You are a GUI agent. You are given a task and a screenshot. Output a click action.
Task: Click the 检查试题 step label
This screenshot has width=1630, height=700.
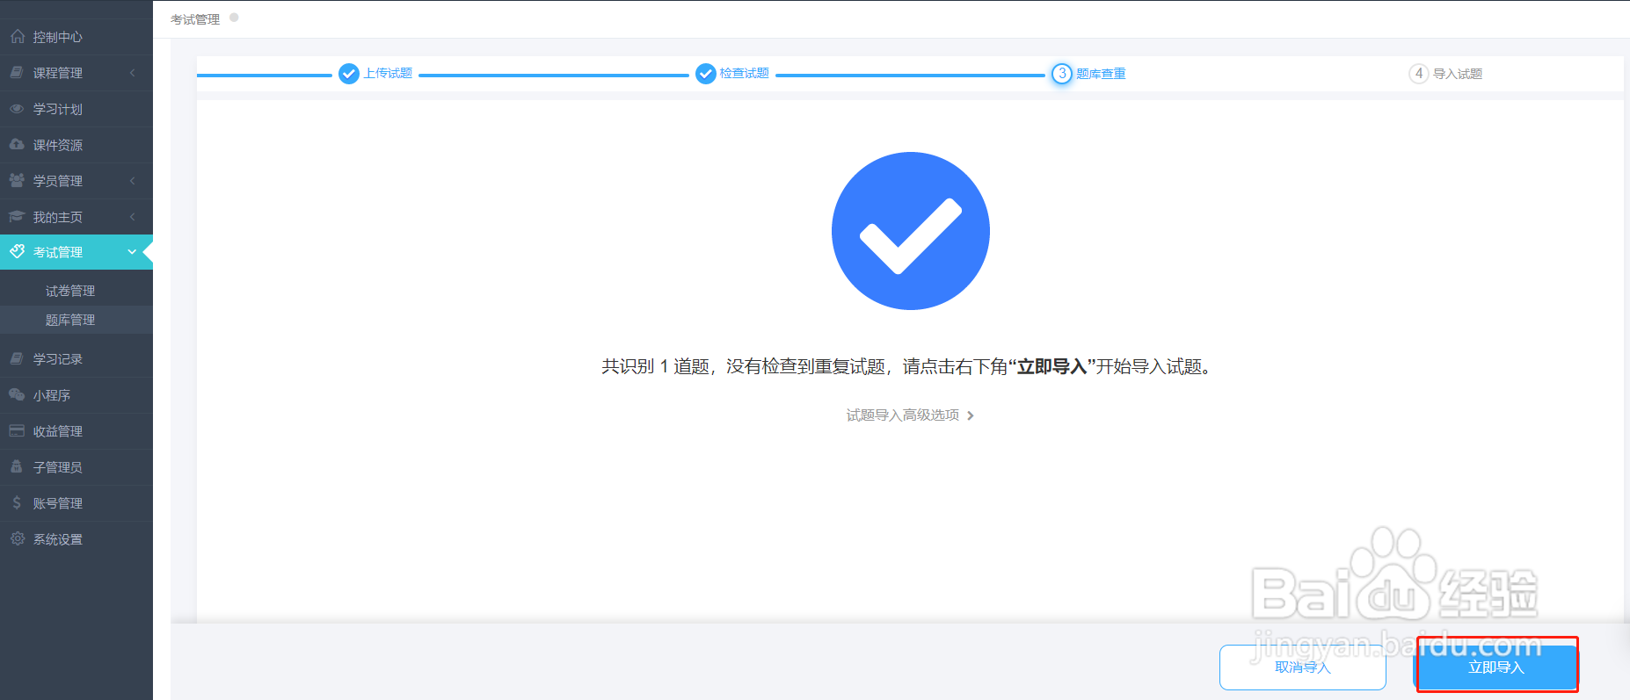pyautogui.click(x=745, y=73)
